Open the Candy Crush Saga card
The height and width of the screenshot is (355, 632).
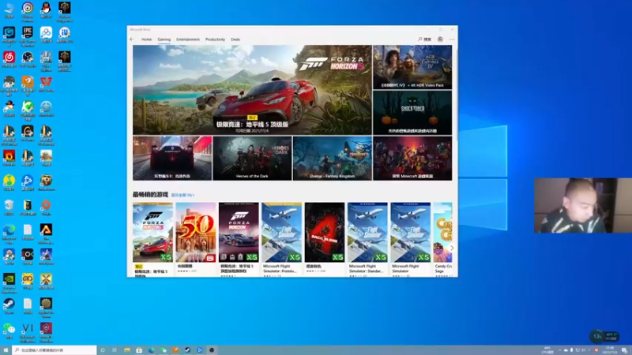click(x=443, y=239)
